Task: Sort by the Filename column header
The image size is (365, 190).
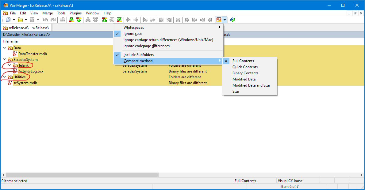Action: [10, 41]
